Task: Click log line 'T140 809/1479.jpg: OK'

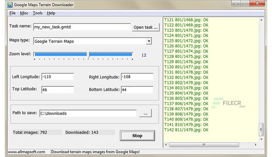Action: coord(186,119)
